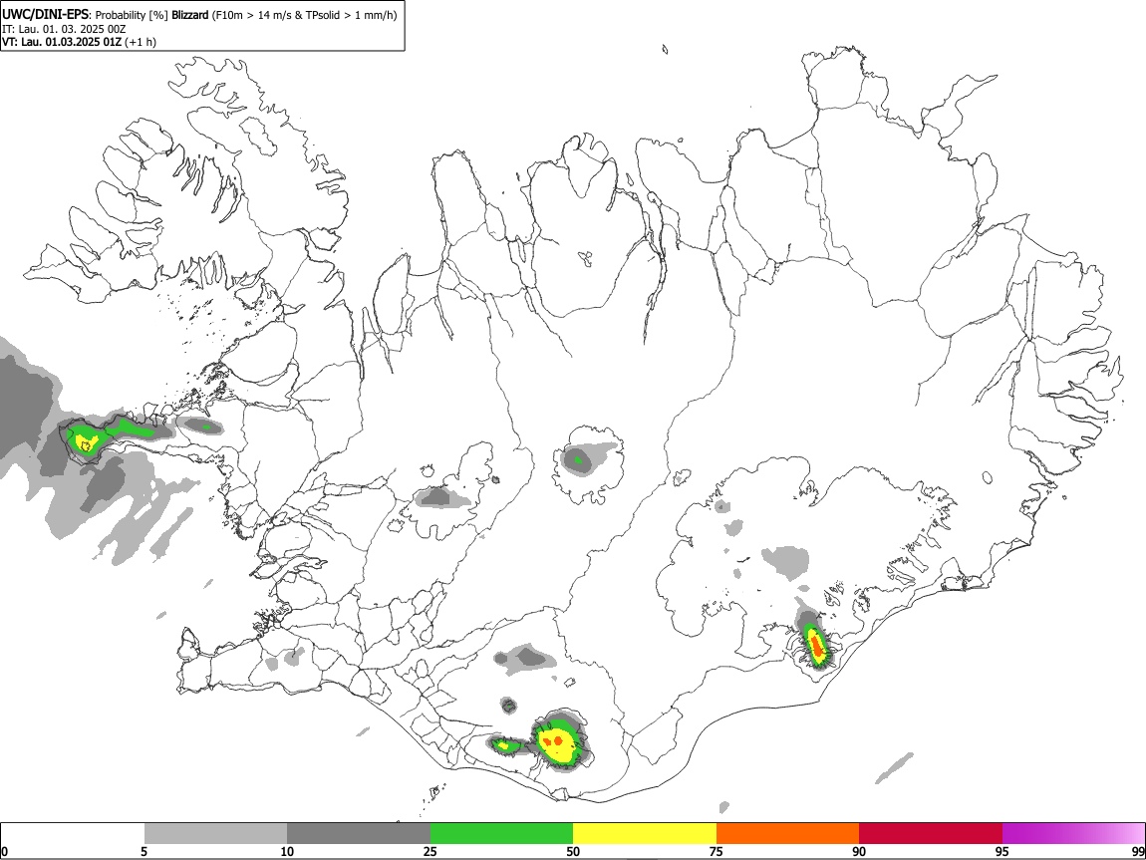The image size is (1146, 860).
Task: Click the 'UWC/DINI-EPS' title text
Action: point(44,15)
